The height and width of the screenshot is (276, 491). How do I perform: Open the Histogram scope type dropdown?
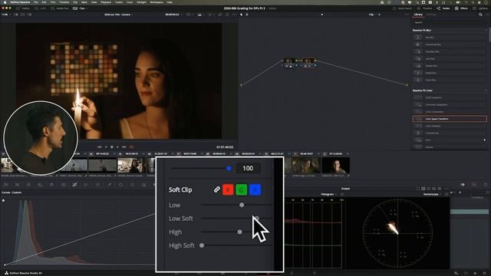328,194
